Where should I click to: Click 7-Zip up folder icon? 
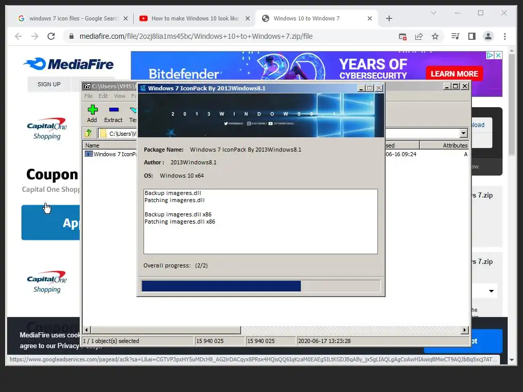pos(88,133)
